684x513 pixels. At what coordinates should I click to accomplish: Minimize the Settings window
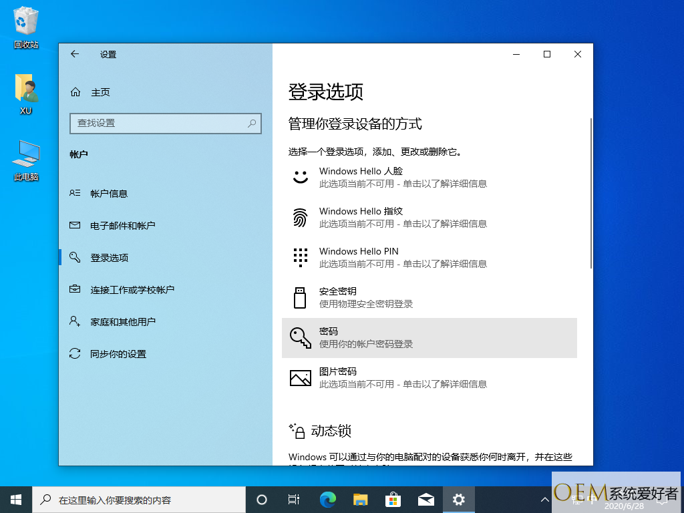(516, 54)
